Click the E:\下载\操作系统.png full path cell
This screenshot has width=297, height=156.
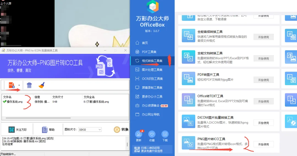(x=96, y=102)
